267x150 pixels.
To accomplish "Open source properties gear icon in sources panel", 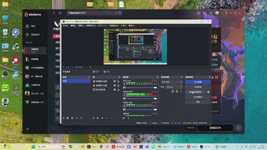I will (x=102, y=118).
